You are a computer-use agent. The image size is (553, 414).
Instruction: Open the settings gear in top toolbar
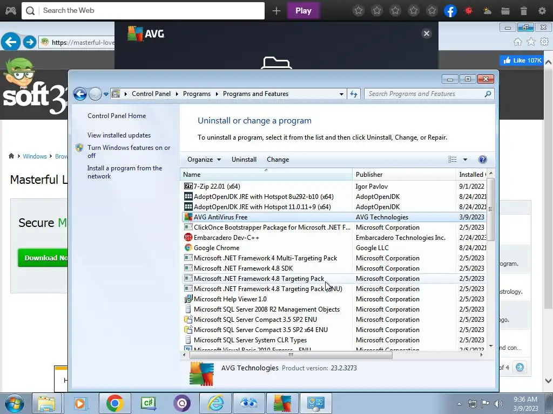(x=542, y=11)
